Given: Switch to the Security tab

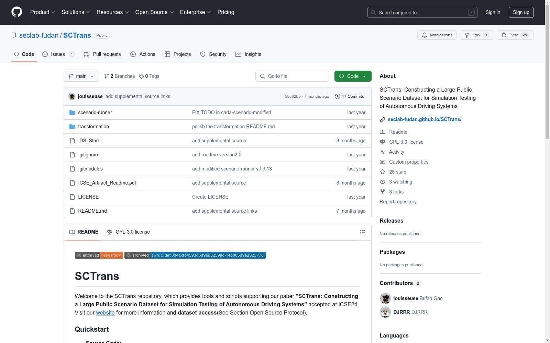Looking at the screenshot, I should click(213, 54).
